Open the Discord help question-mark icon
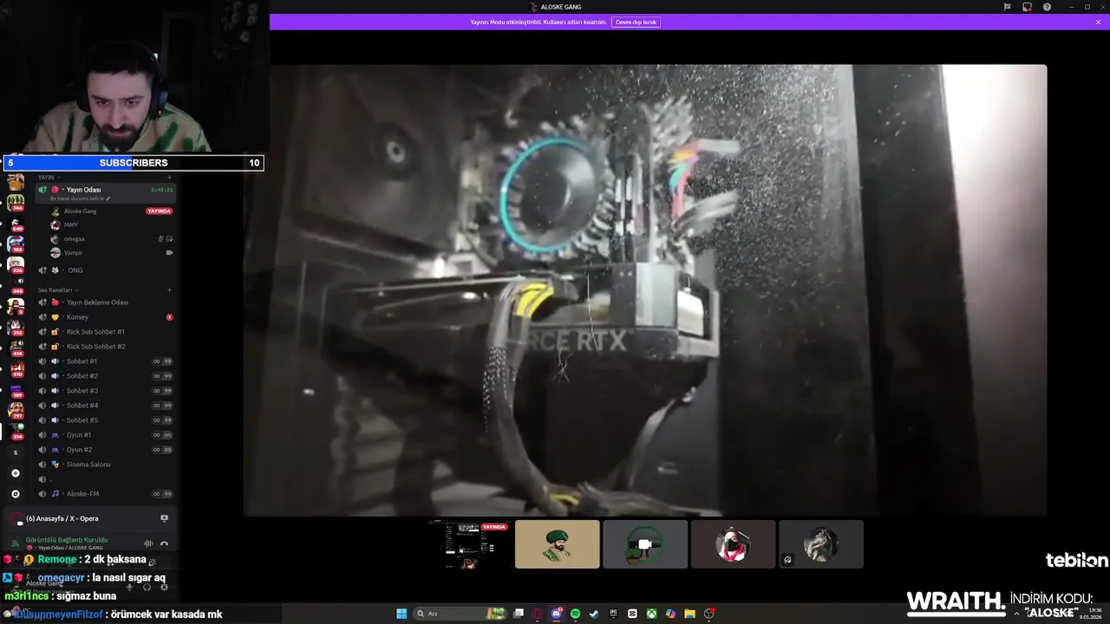Viewport: 1110px width, 624px height. pyautogui.click(x=1047, y=7)
